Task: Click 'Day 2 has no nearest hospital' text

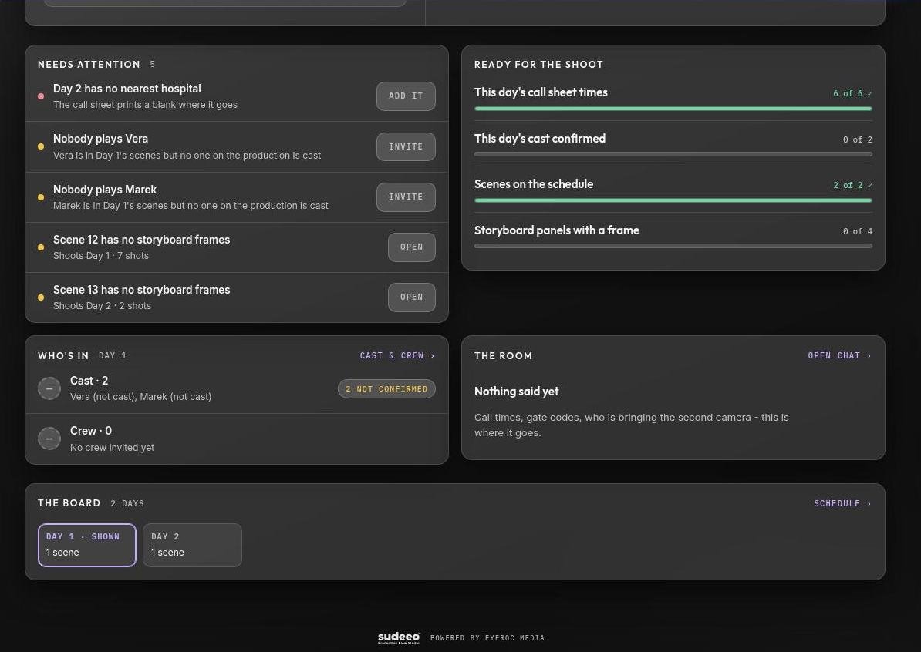Action: coord(127,89)
